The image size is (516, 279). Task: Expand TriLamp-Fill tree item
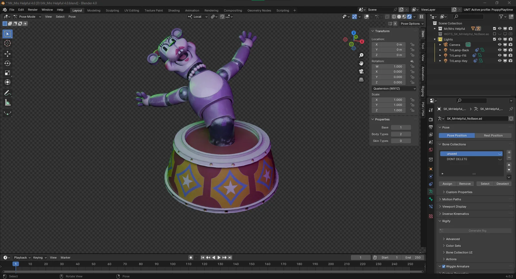[440, 55]
